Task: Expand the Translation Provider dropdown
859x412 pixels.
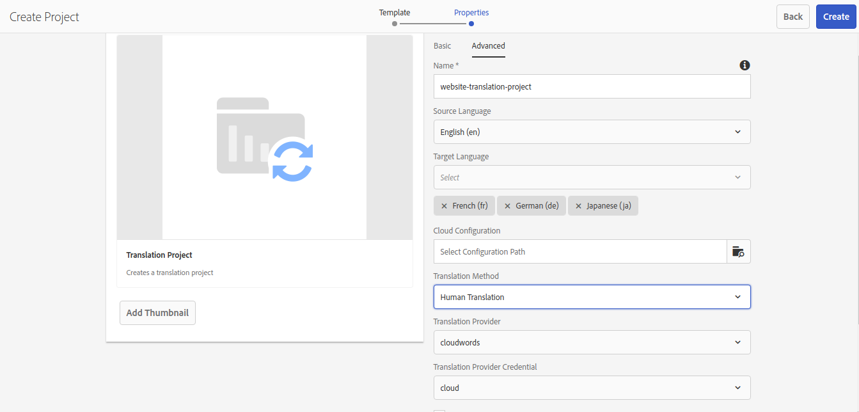Action: click(x=592, y=342)
